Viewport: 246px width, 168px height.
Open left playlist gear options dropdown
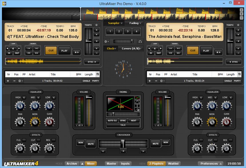(20, 81)
